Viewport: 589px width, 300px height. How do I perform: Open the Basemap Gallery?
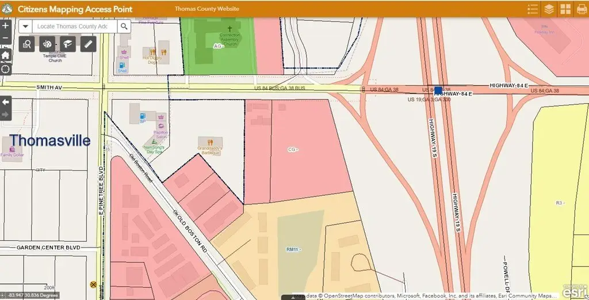(565, 9)
